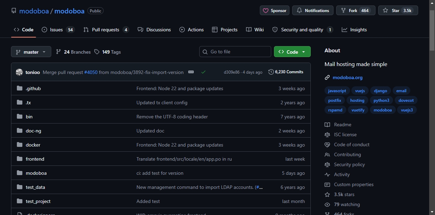Click the Star icon
Image resolution: width=435 pixels, height=215 pixels.
click(385, 11)
